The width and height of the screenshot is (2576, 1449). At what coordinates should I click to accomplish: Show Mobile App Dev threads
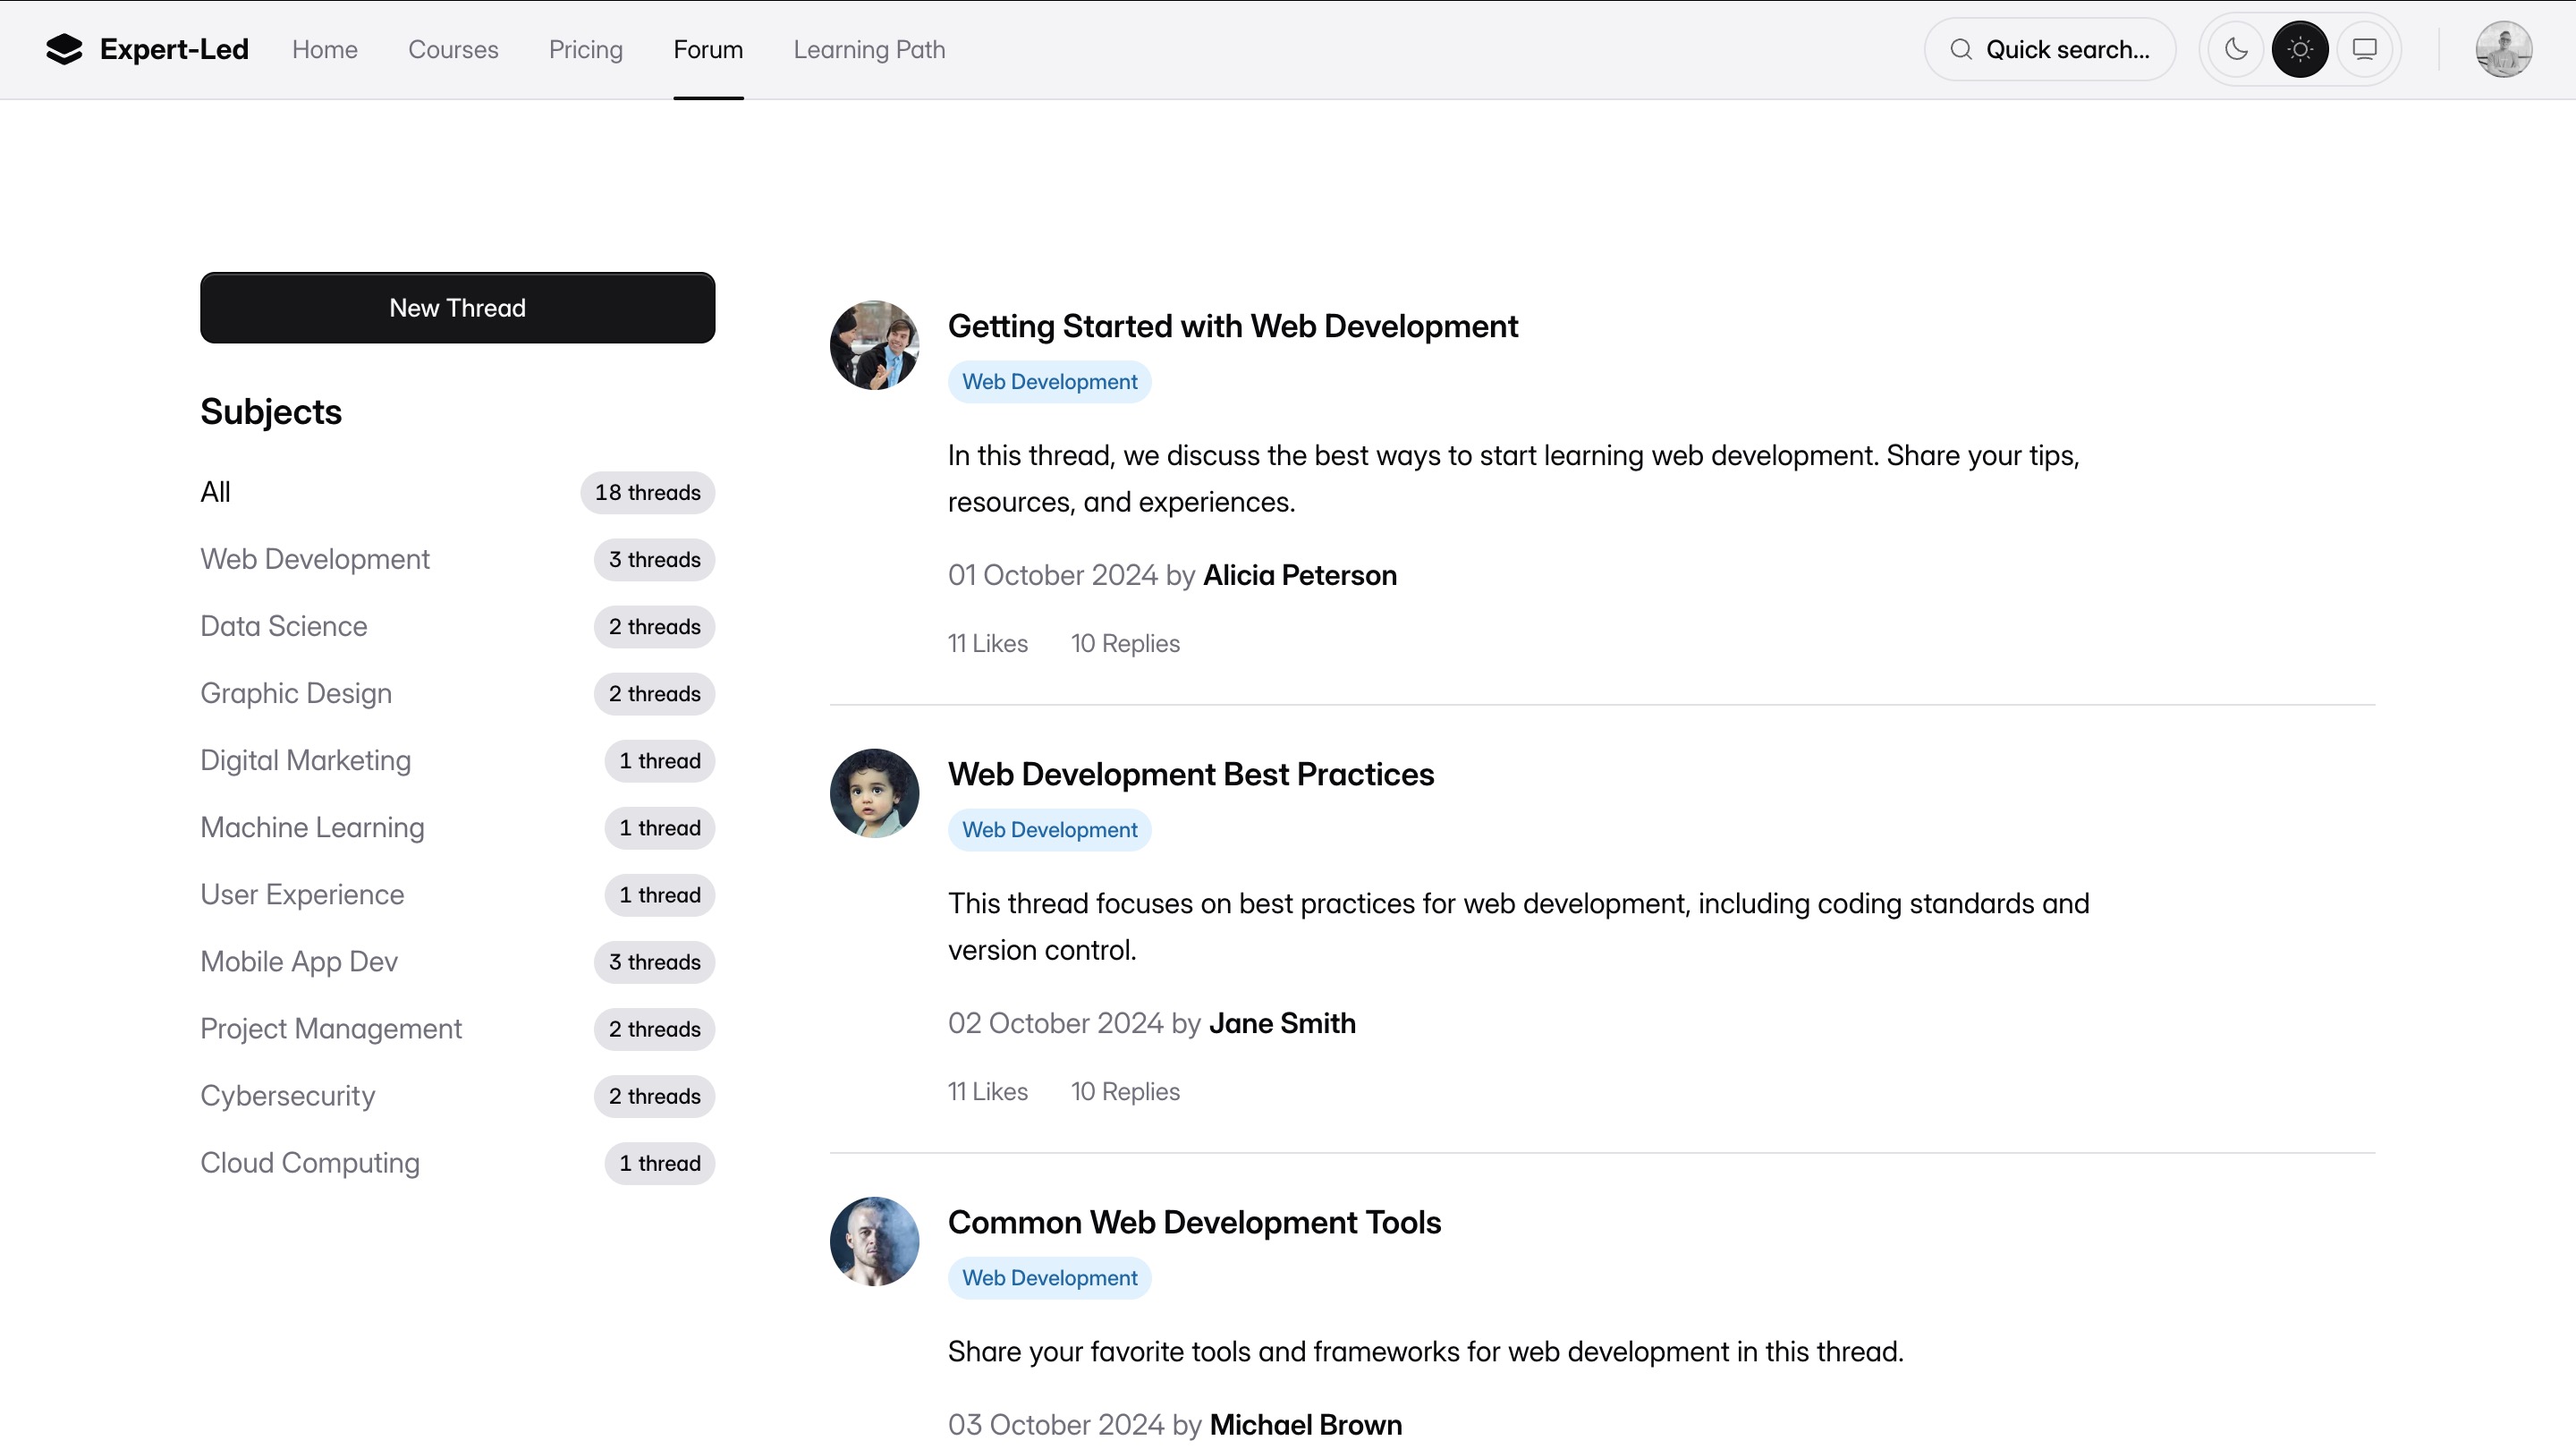coord(299,962)
